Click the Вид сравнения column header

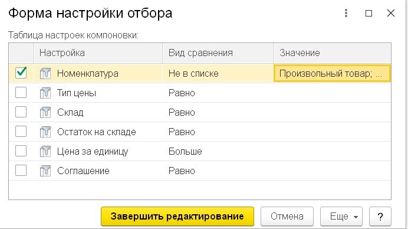click(218, 53)
